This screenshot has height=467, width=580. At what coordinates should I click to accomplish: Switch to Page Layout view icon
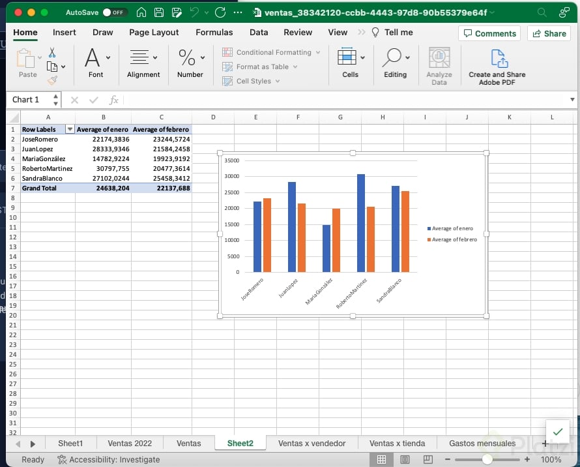(x=403, y=460)
